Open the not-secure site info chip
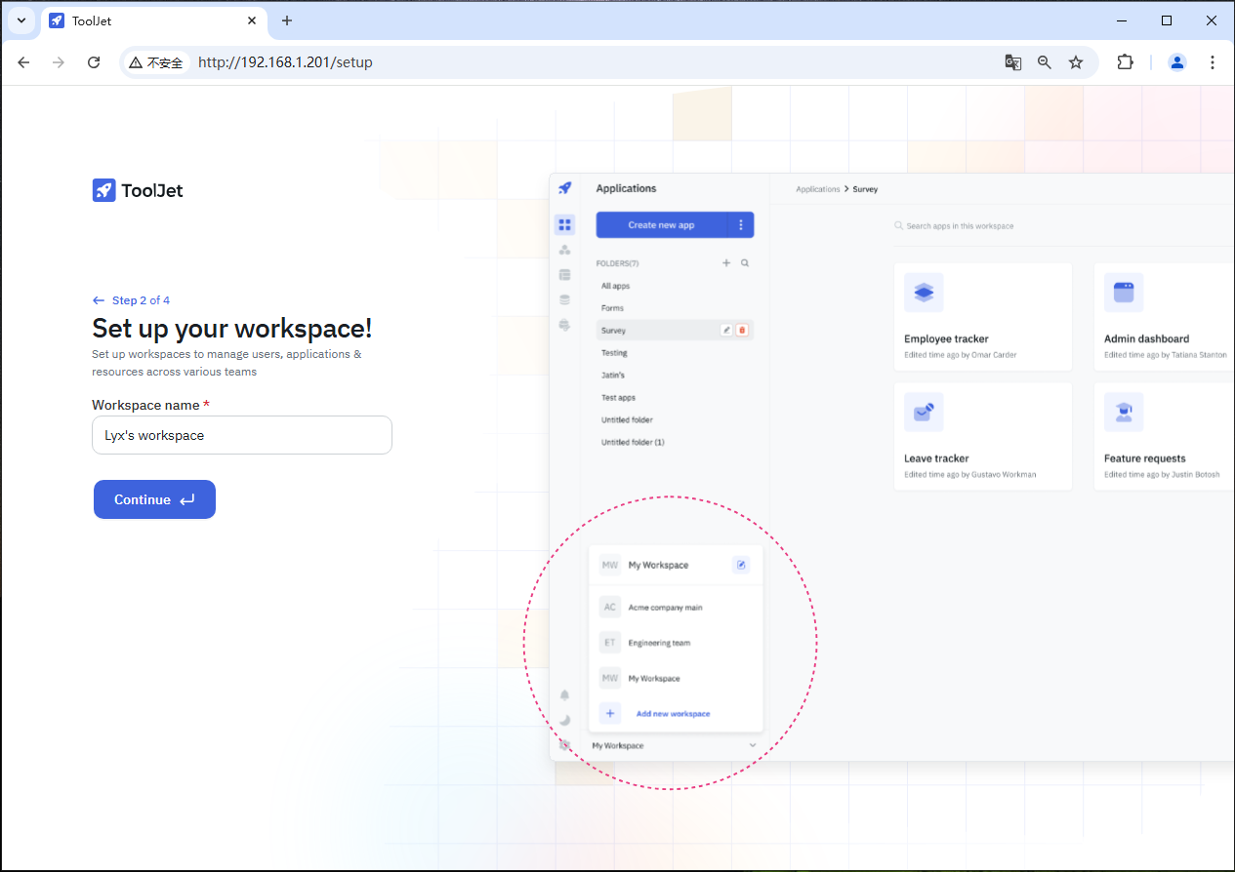This screenshot has height=872, width=1235. coord(155,62)
